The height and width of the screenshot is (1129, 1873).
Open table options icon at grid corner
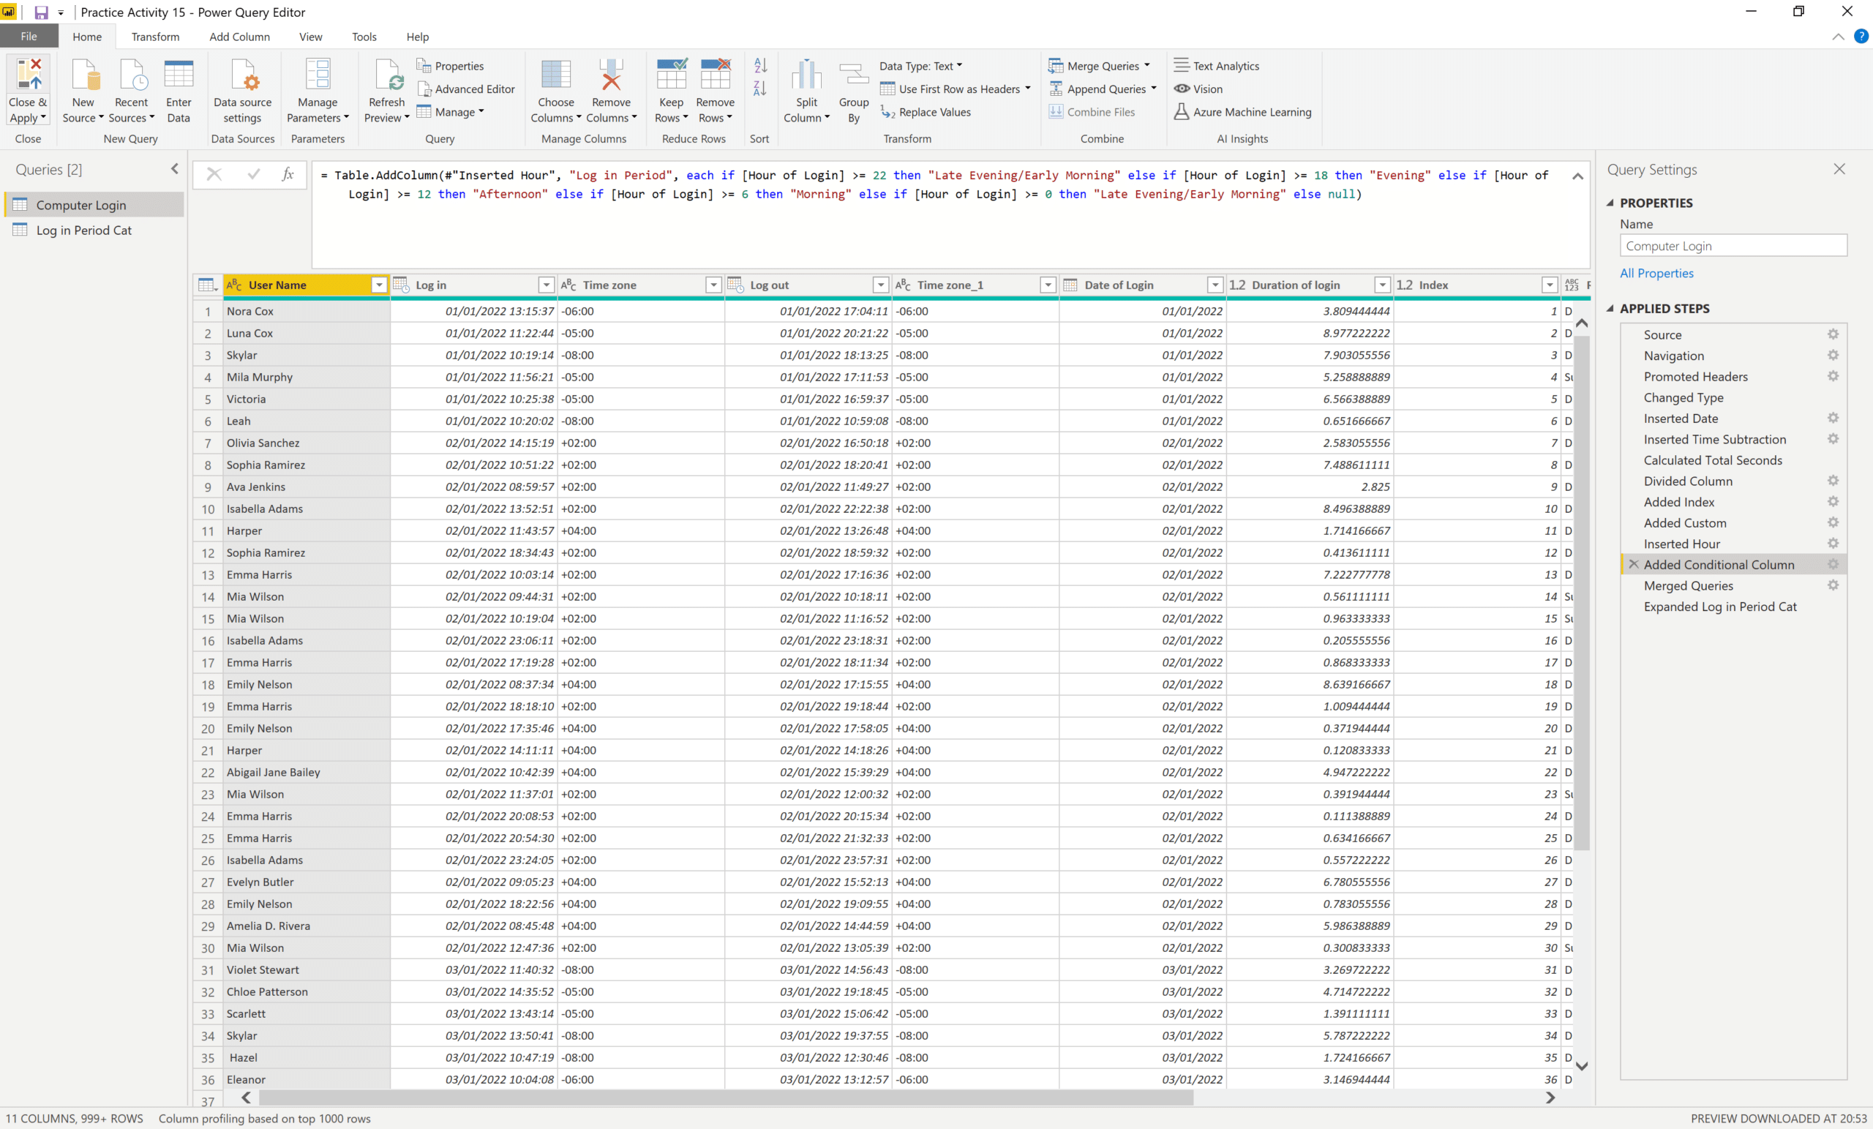tap(208, 285)
